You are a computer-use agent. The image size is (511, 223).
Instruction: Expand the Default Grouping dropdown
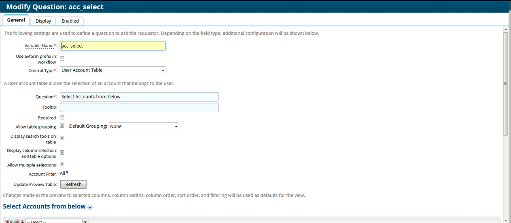pos(144,126)
